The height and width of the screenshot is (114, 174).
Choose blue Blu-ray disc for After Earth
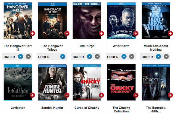pyautogui.click(x=124, y=57)
